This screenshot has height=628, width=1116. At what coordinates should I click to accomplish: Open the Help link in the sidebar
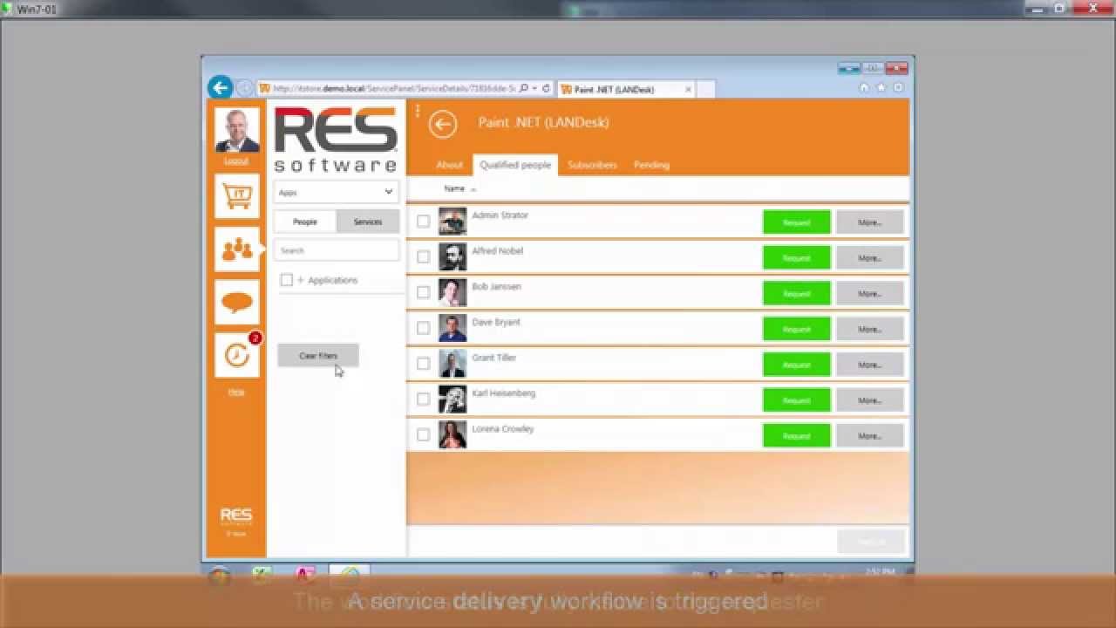coord(236,392)
